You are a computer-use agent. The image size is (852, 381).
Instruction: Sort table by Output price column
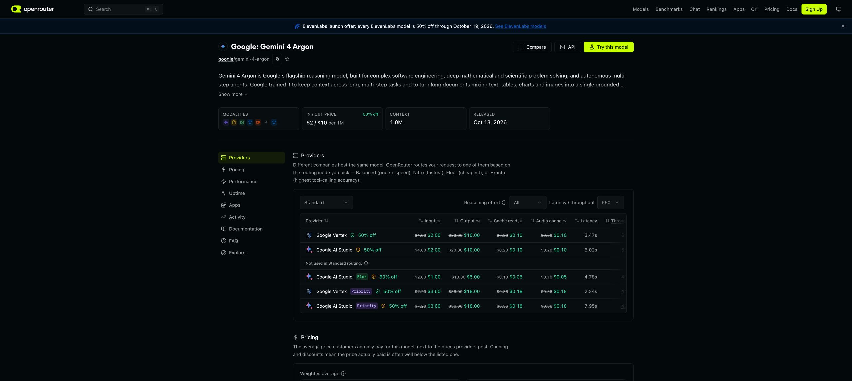coord(467,221)
